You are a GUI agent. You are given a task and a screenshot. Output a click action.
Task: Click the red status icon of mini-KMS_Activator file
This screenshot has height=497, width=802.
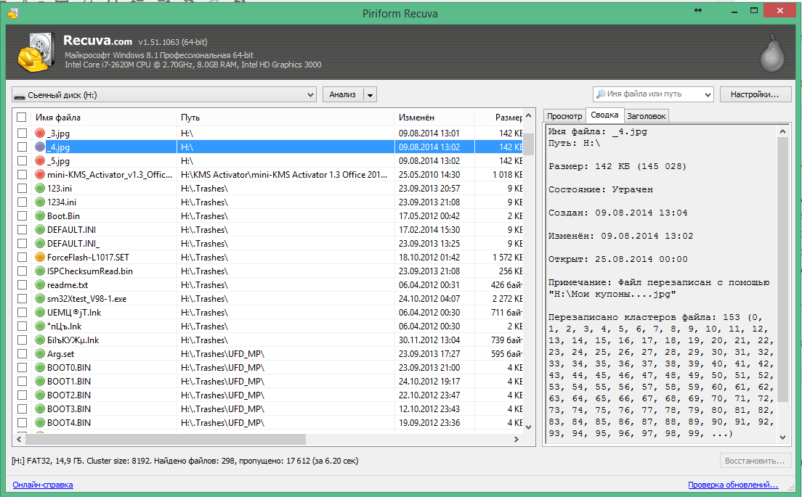point(40,175)
